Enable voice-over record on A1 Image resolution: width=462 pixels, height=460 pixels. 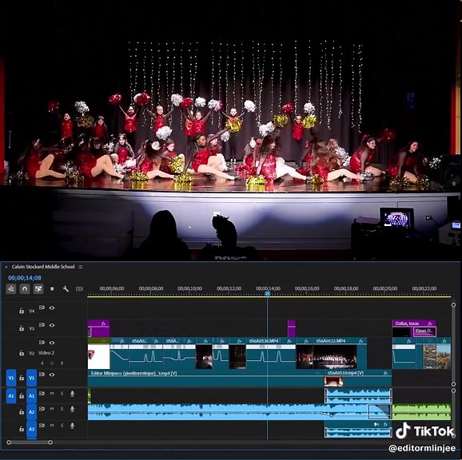tap(72, 394)
